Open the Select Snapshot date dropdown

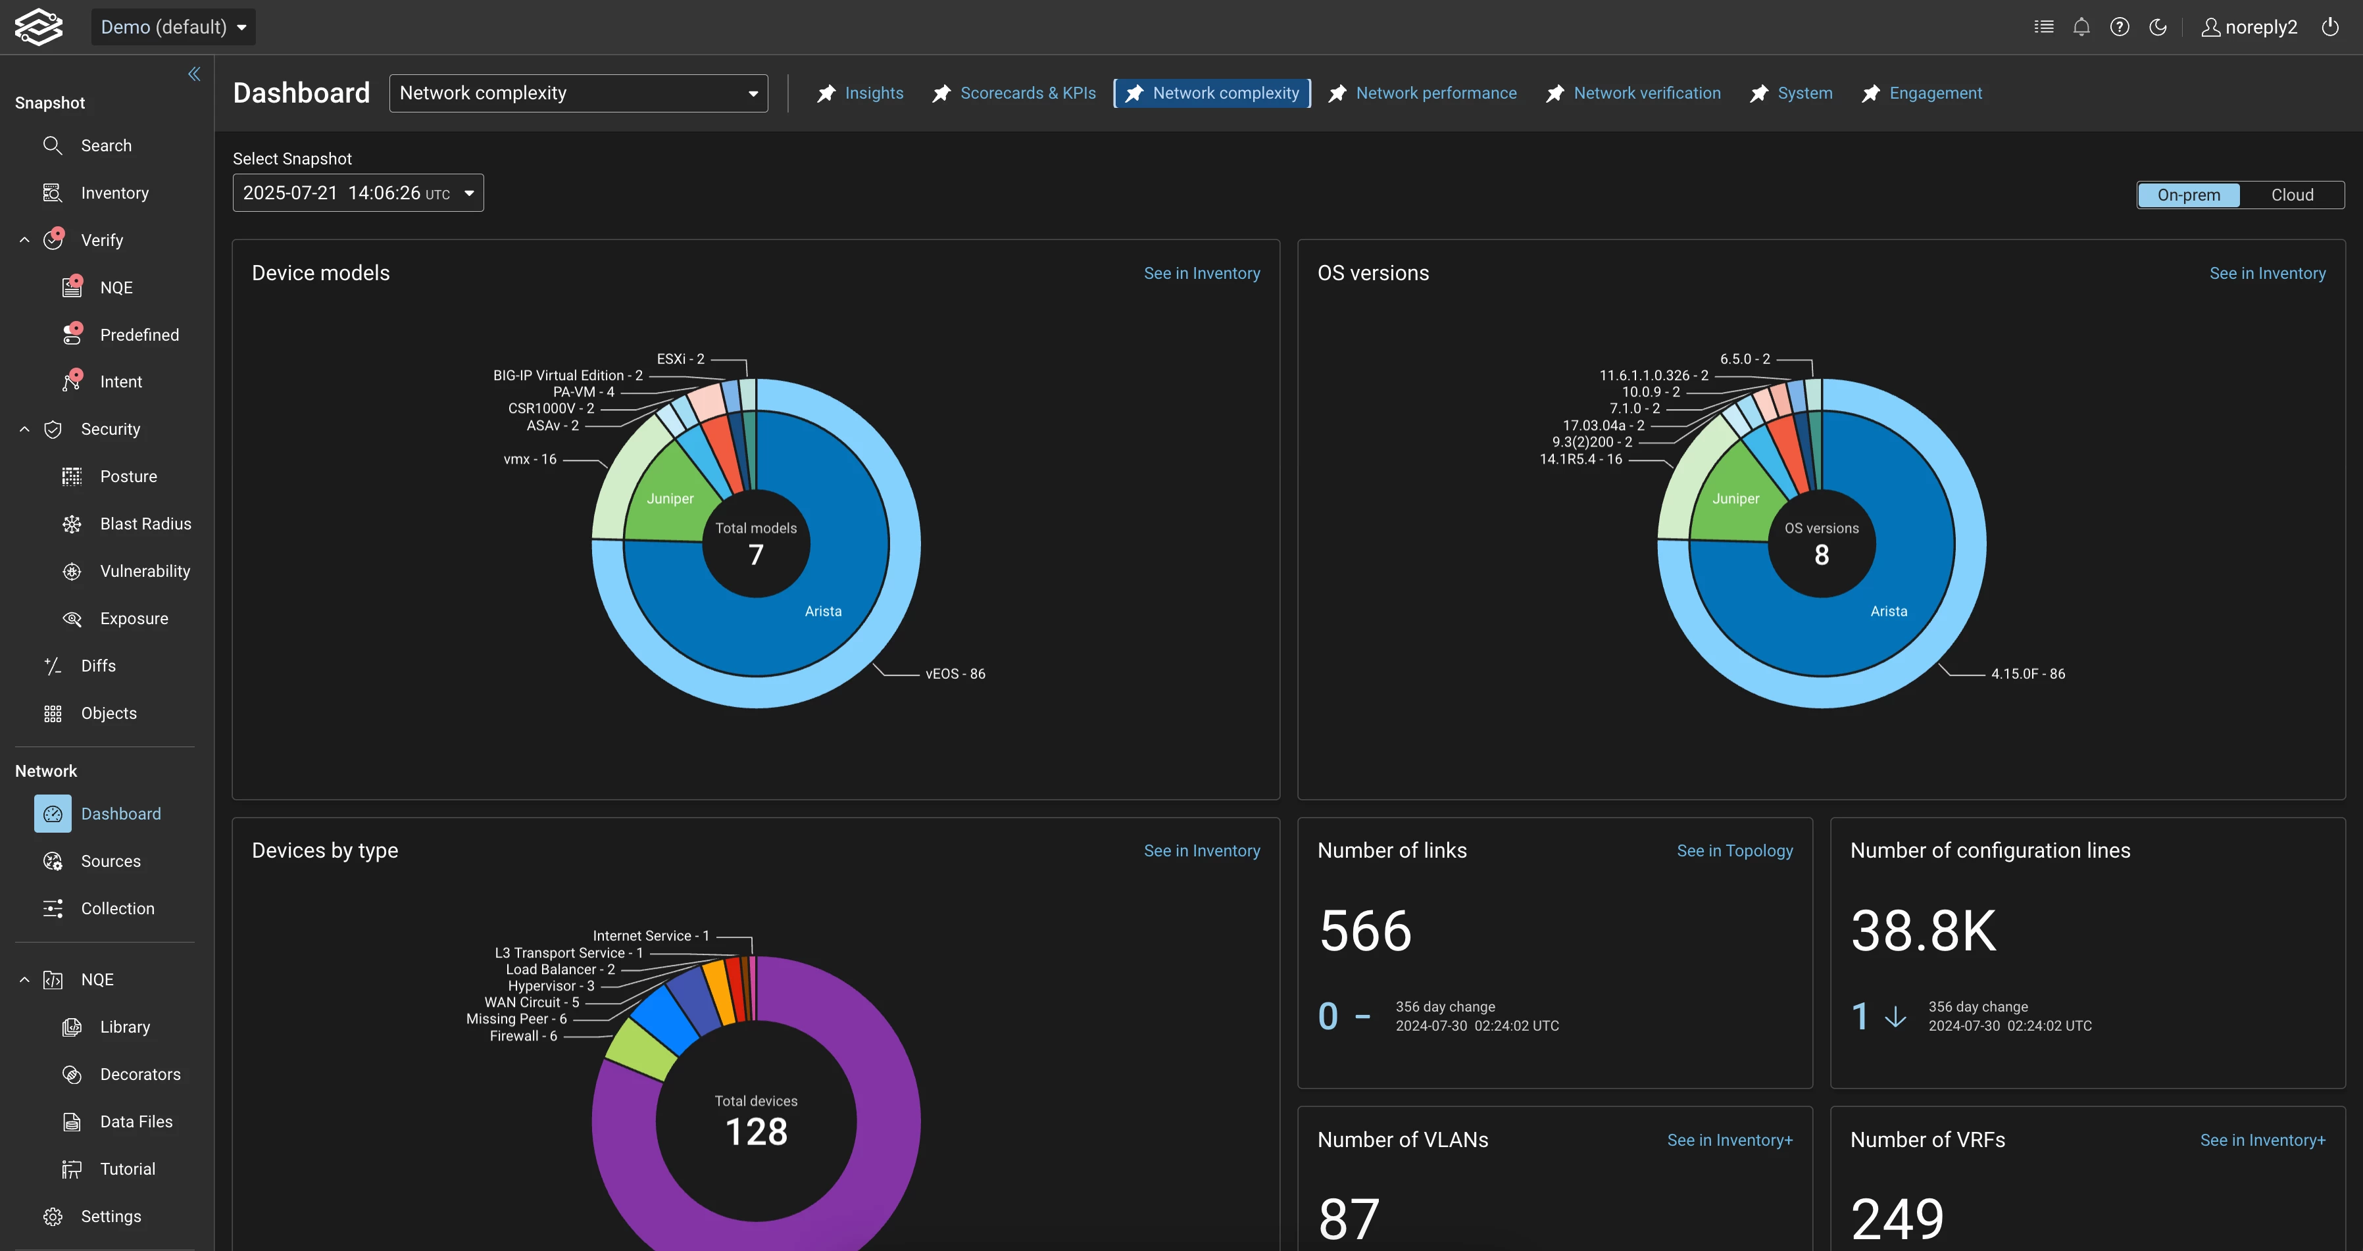tap(358, 193)
